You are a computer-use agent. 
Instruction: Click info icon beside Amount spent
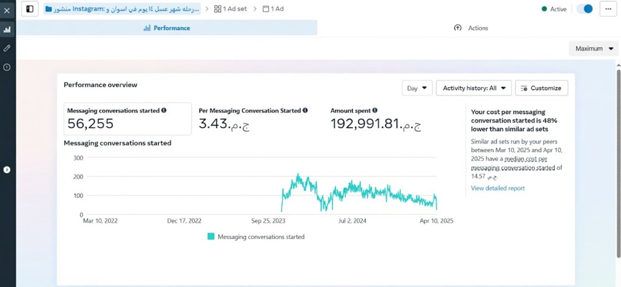(375, 110)
